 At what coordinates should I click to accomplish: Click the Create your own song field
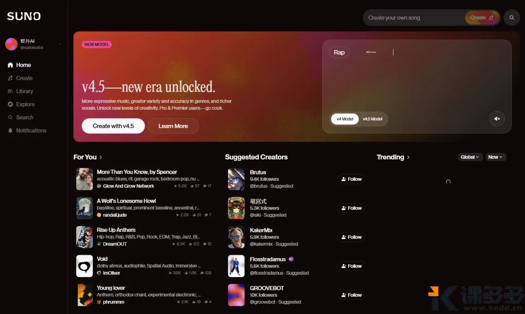[x=415, y=18]
